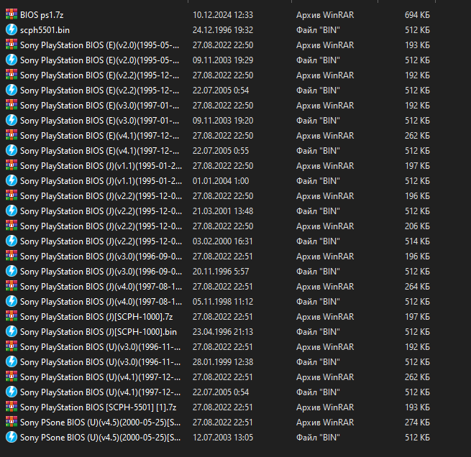The image size is (471, 457).
Task: Select 'Sony PlayStation BIOS [SCPH-5501] [1].7z' name
Action: click(99, 407)
